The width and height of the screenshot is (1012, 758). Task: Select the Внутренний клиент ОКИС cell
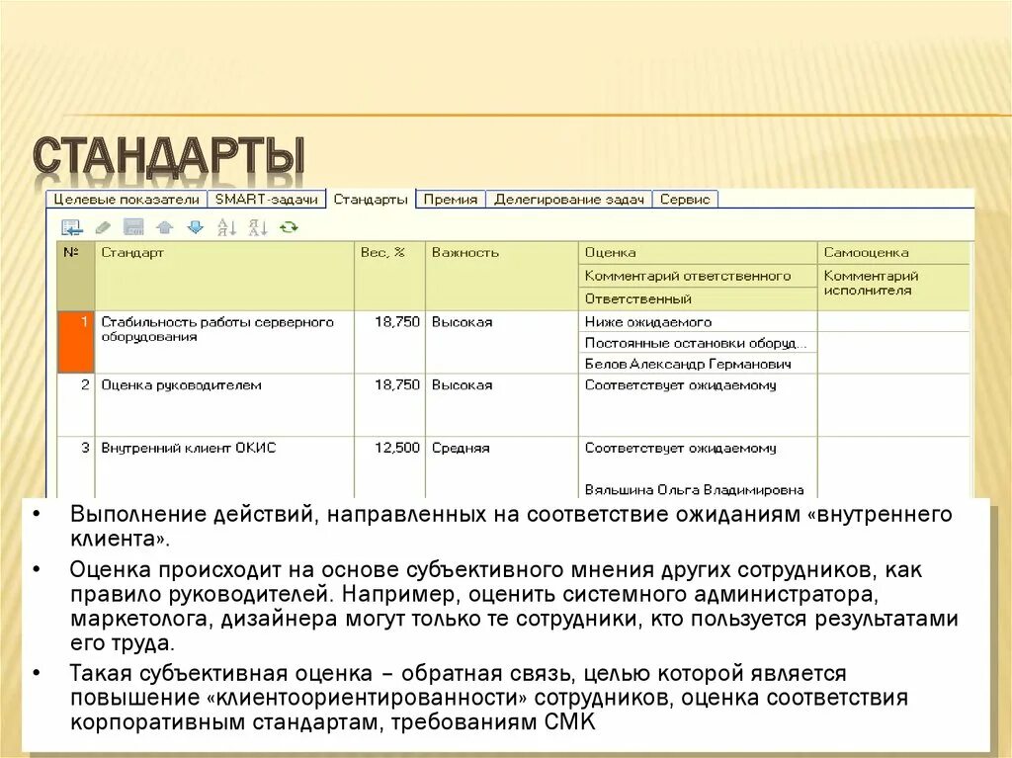point(224,467)
